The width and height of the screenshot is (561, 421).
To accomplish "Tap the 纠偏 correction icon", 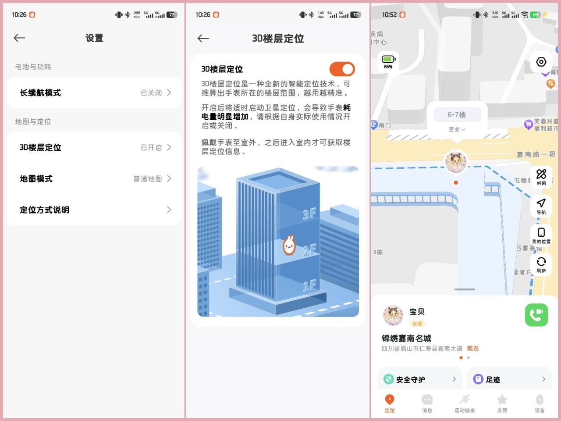I will 541,177.
